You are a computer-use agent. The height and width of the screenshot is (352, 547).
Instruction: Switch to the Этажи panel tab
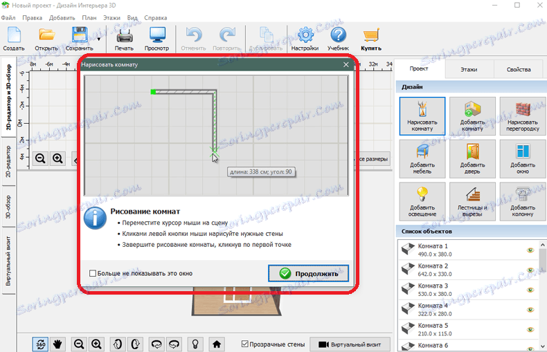[469, 69]
